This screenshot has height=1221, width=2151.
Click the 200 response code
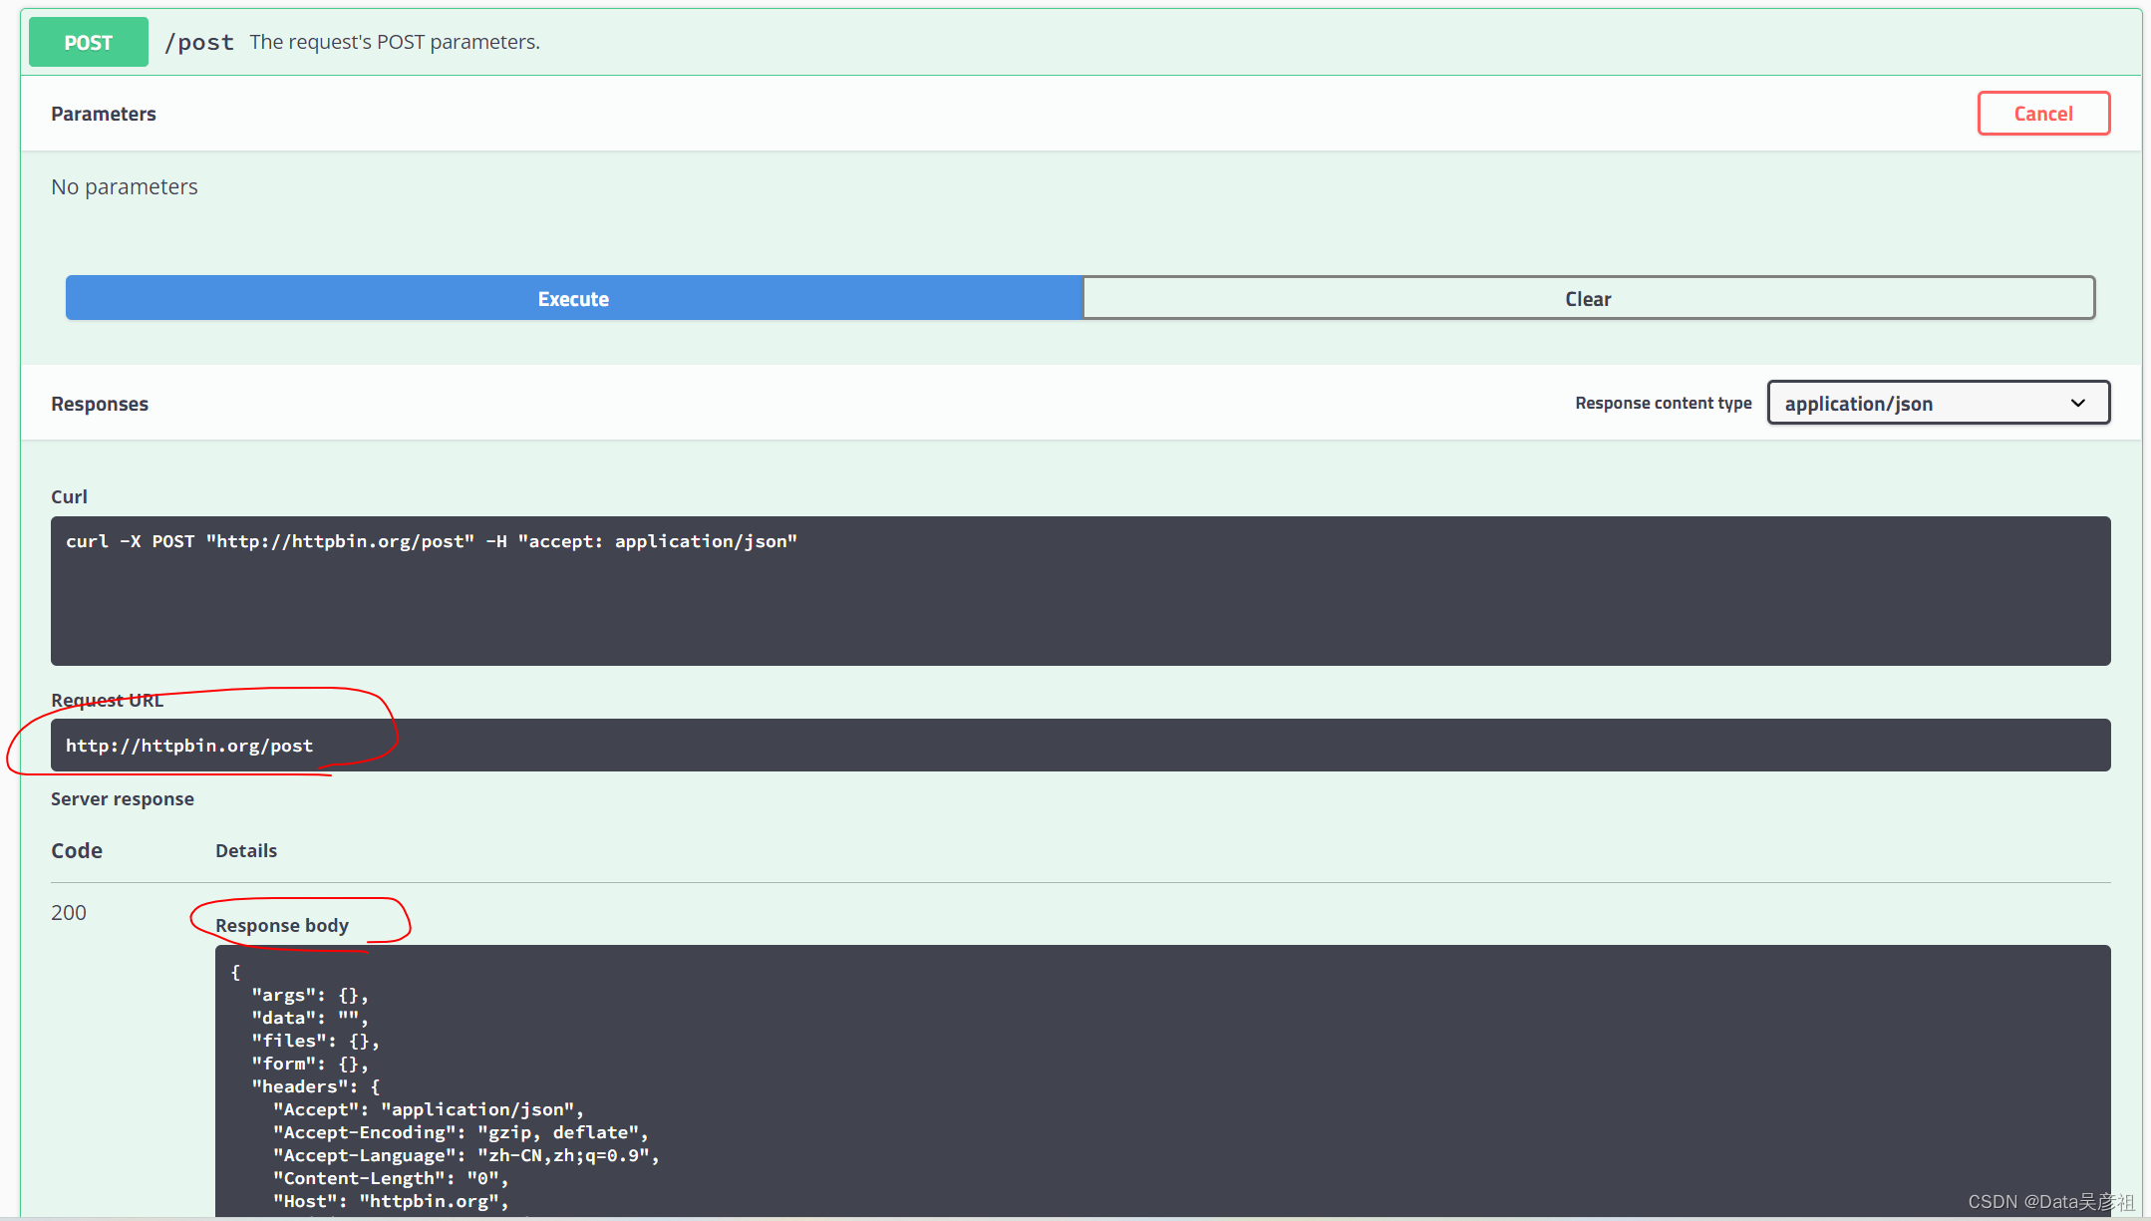(69, 912)
